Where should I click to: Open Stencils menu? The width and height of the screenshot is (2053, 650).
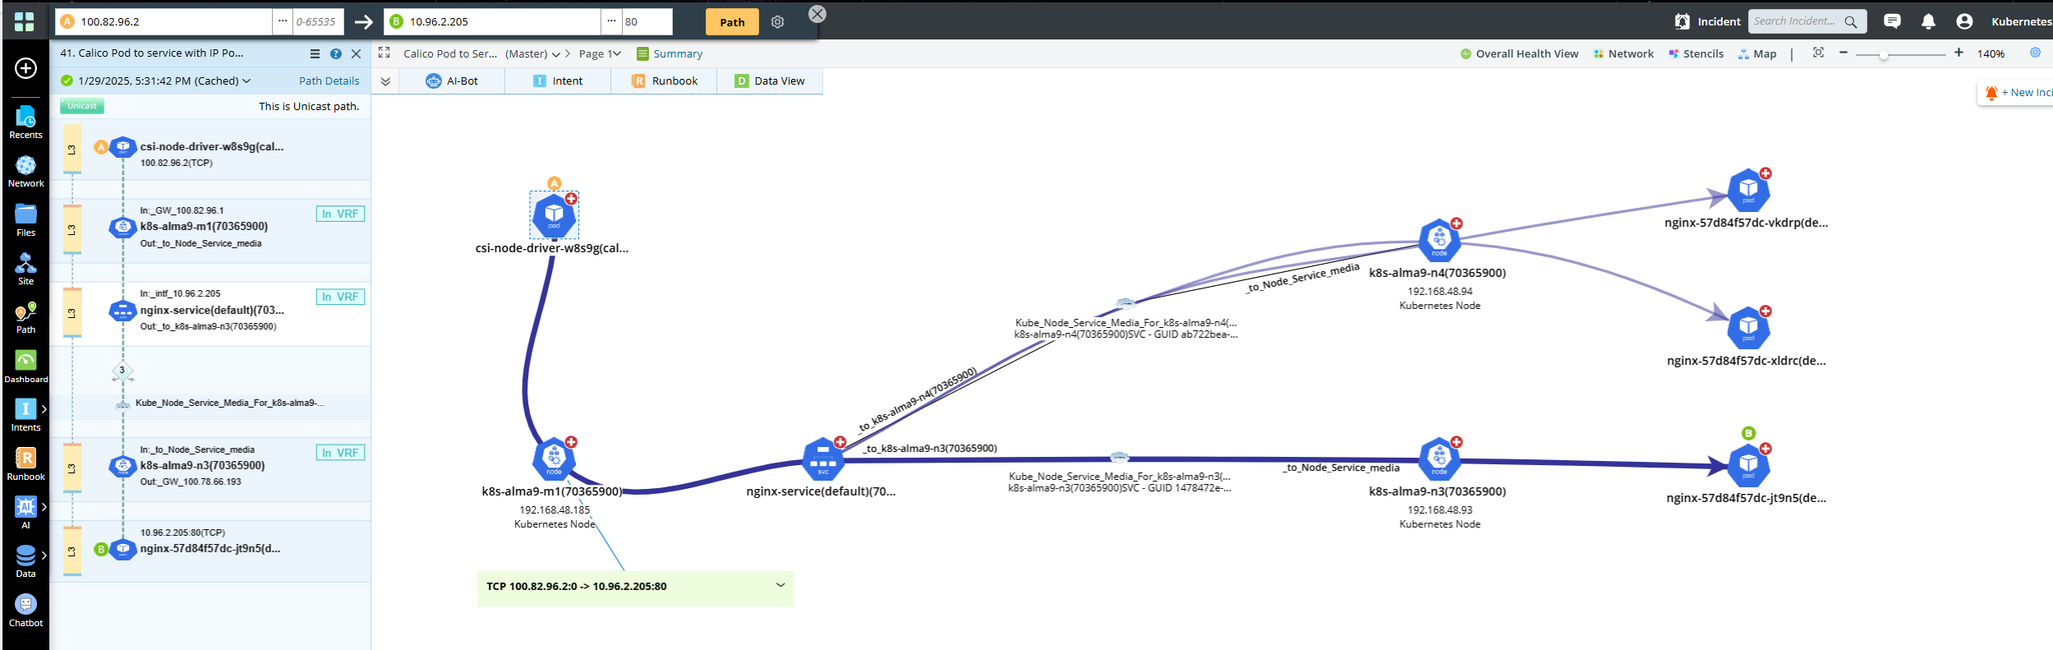[1696, 53]
